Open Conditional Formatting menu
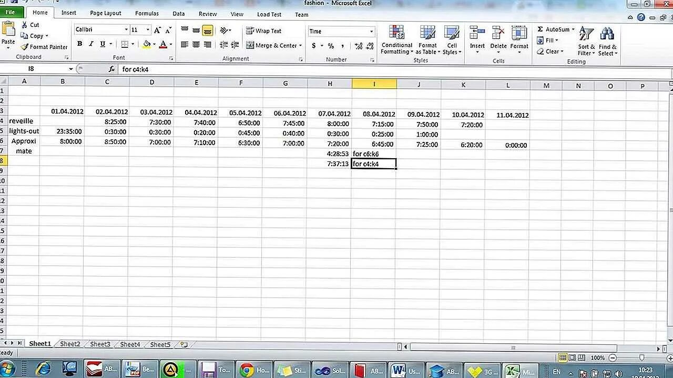The width and height of the screenshot is (673, 378). [x=396, y=39]
